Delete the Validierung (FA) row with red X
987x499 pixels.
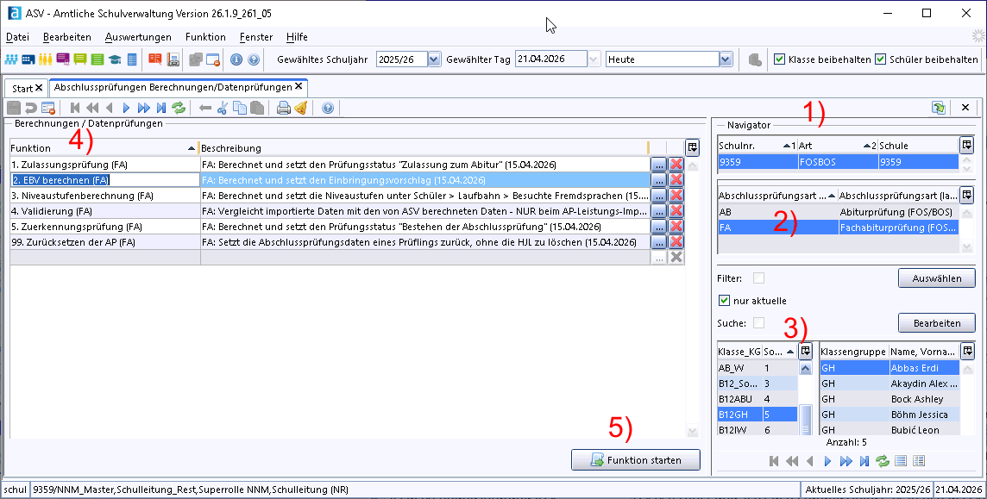tap(676, 211)
